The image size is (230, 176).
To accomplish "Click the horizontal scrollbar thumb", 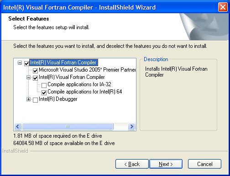I will [68, 126].
